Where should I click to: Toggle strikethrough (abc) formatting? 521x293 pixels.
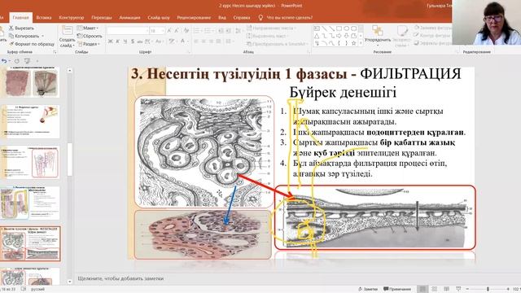(x=140, y=42)
